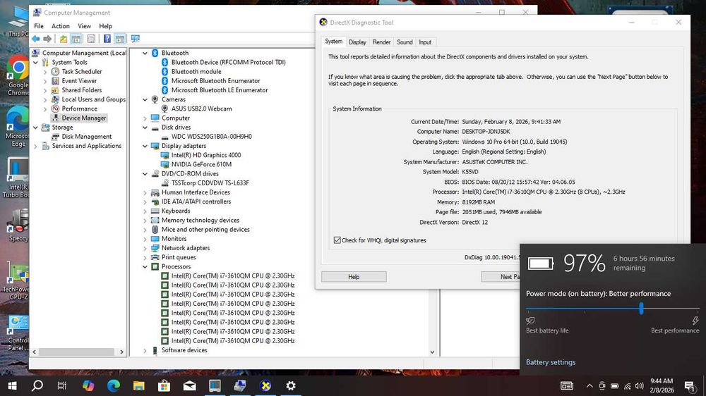This screenshot has width=706, height=396.
Task: Expand the Monitors category
Action: [x=145, y=239]
